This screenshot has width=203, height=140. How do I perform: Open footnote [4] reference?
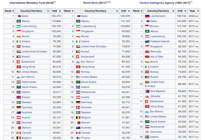[x=55, y=2]
